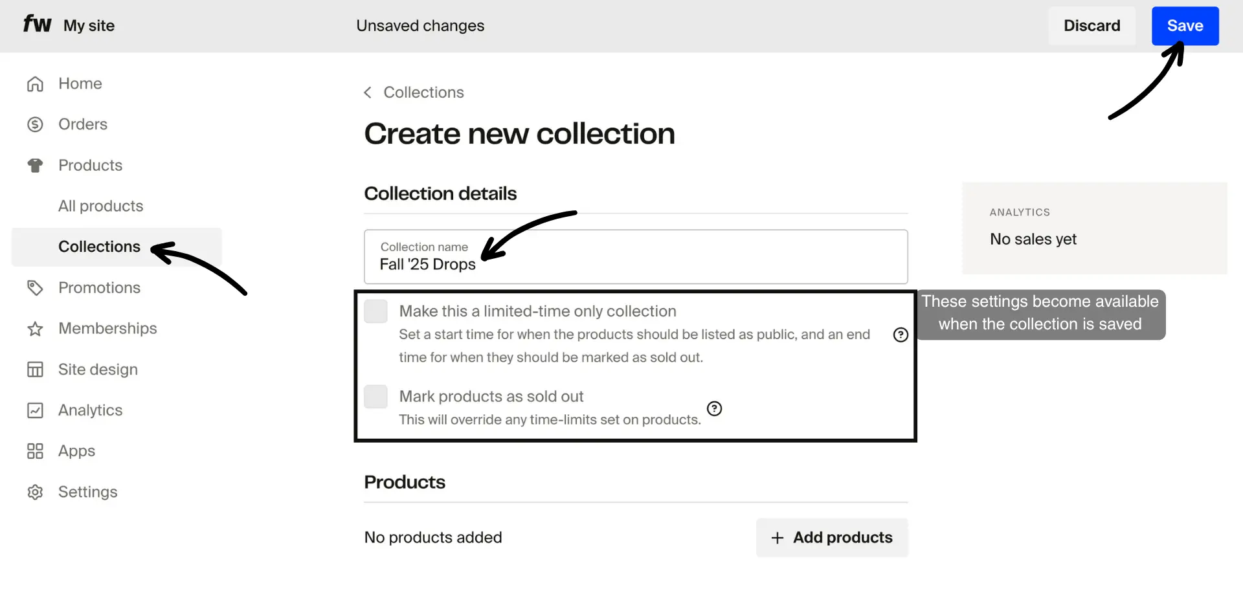This screenshot has height=609, width=1243.
Task: Click the sold out help question mark
Action: point(714,408)
